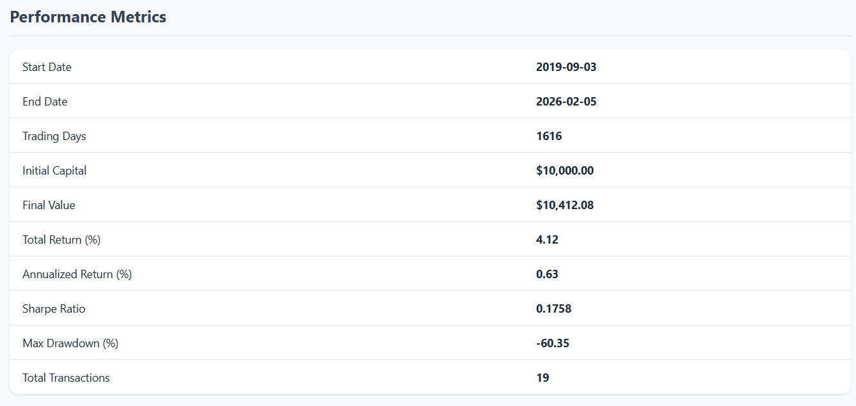The image size is (856, 406).
Task: Select the Sharpe Ratio label
Action: [x=54, y=309]
